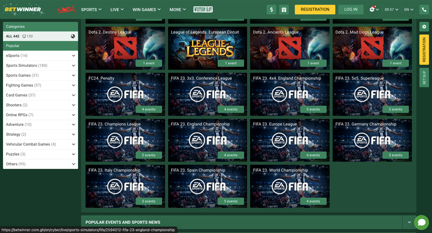Open the WIN GAMES menu

point(146,10)
